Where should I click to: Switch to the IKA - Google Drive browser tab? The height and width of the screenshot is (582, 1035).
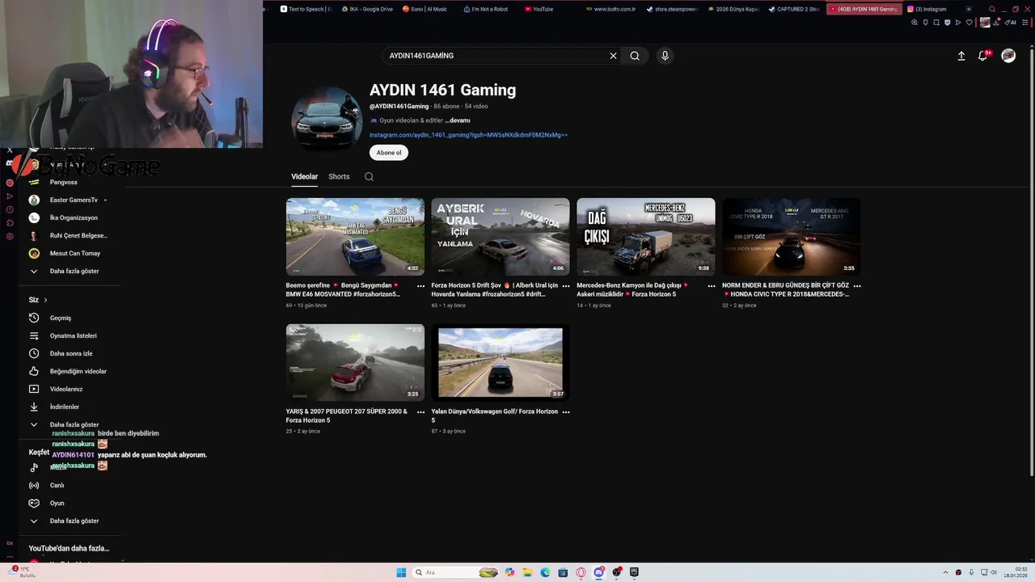point(367,9)
